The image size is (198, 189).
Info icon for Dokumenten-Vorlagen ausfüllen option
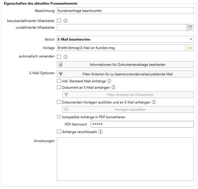click(x=154, y=102)
